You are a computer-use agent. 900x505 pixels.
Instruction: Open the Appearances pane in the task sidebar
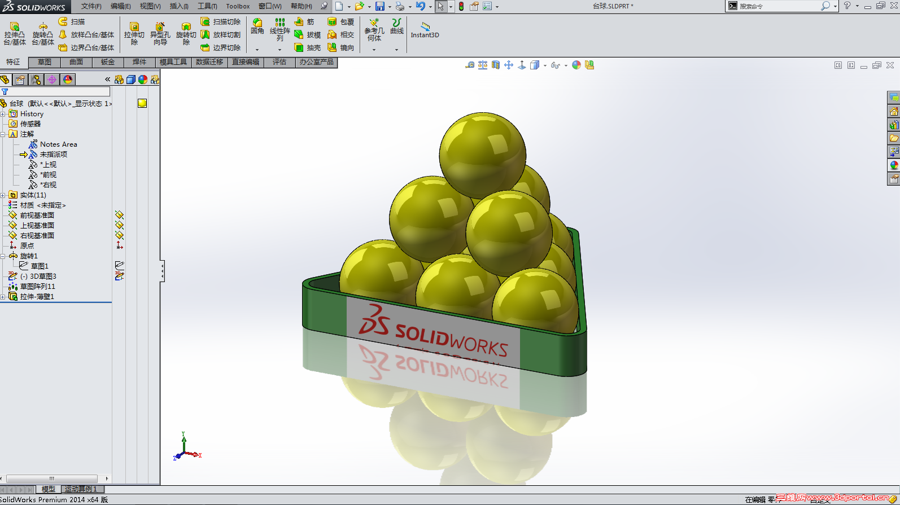click(894, 165)
